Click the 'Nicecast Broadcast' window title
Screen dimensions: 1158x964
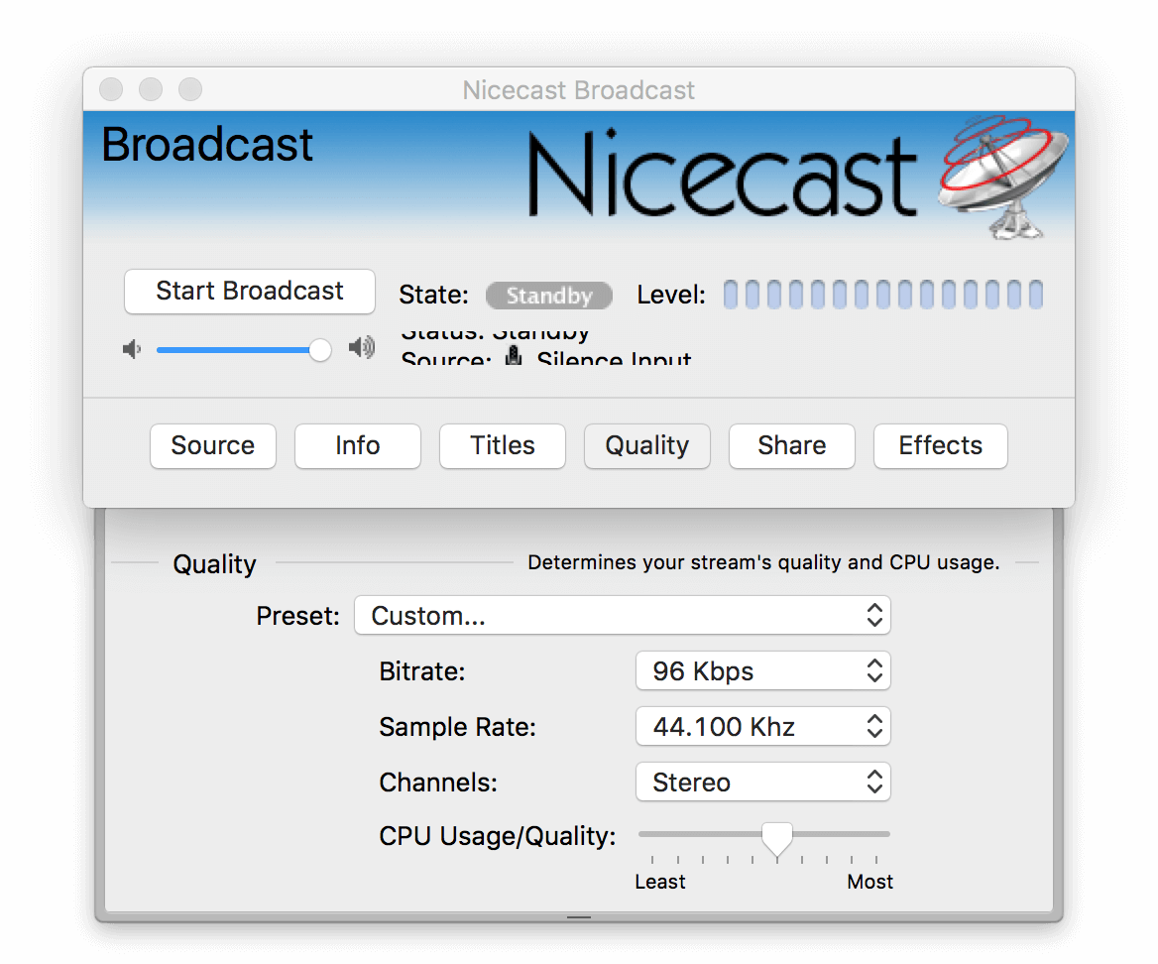578,90
